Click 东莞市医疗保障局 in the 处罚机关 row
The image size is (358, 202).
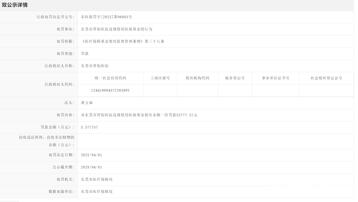pos(97,179)
